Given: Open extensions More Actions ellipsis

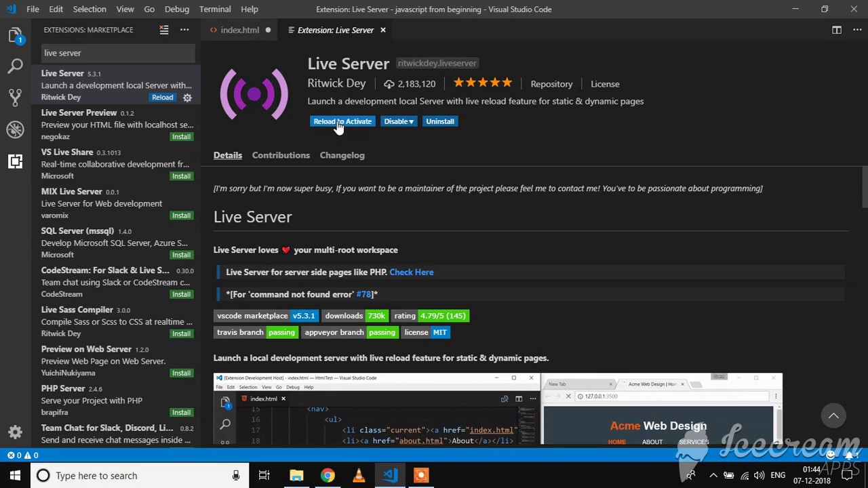Looking at the screenshot, I should coord(184,30).
